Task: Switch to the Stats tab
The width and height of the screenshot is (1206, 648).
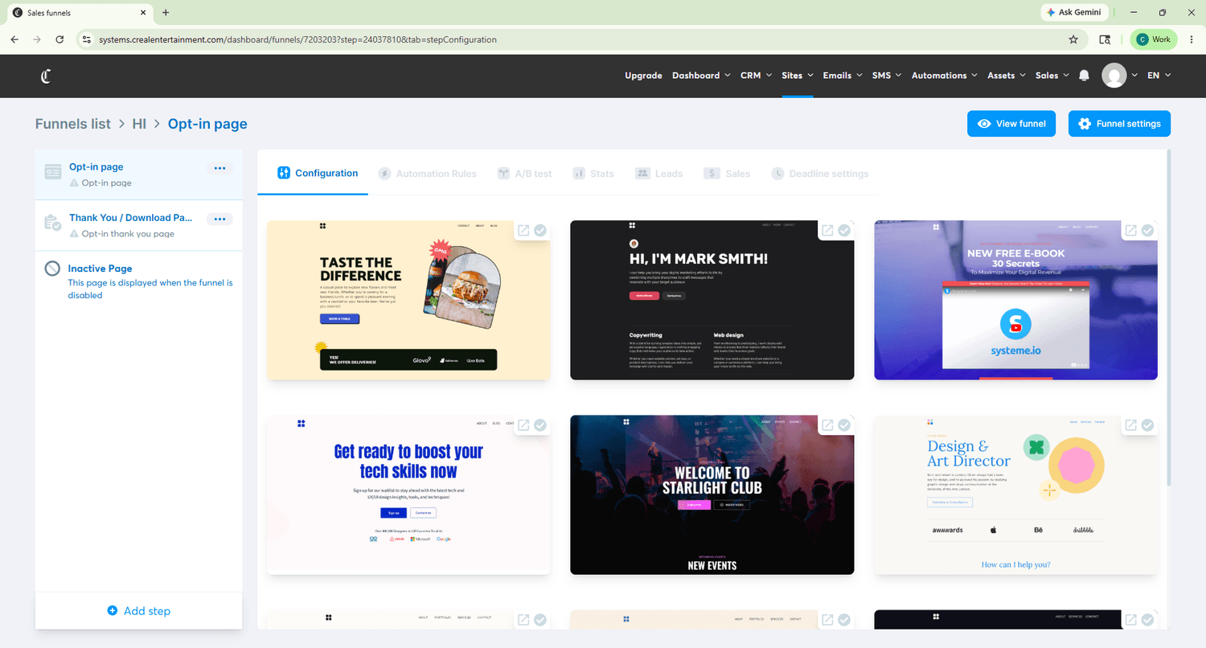Action: 593,174
